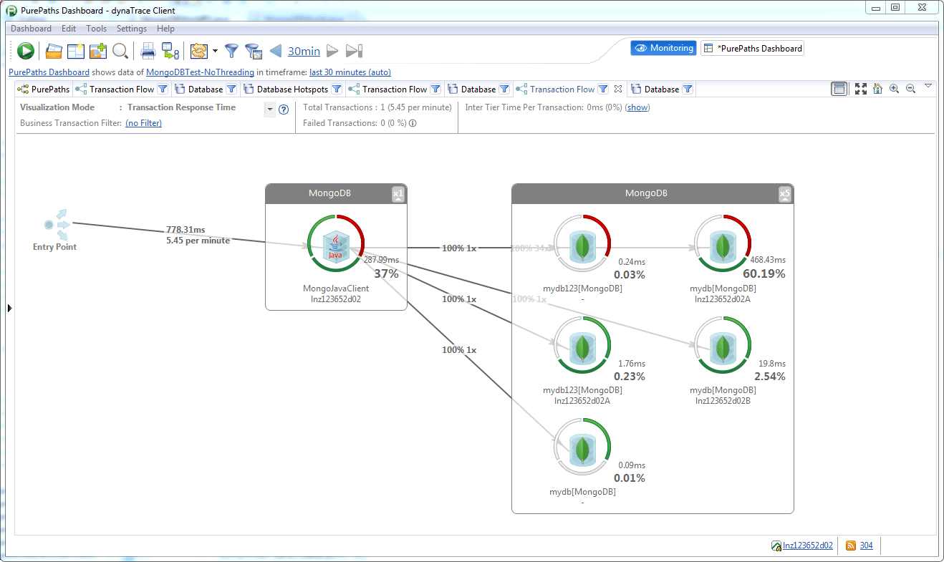Screen dimensions: 944x562
Task: Open the dropdown arrow beside the refresh icon
Action: 215,52
